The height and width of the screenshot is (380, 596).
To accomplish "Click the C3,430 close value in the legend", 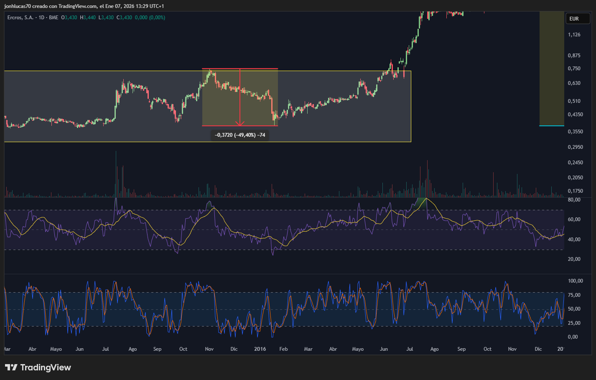I will pos(124,18).
